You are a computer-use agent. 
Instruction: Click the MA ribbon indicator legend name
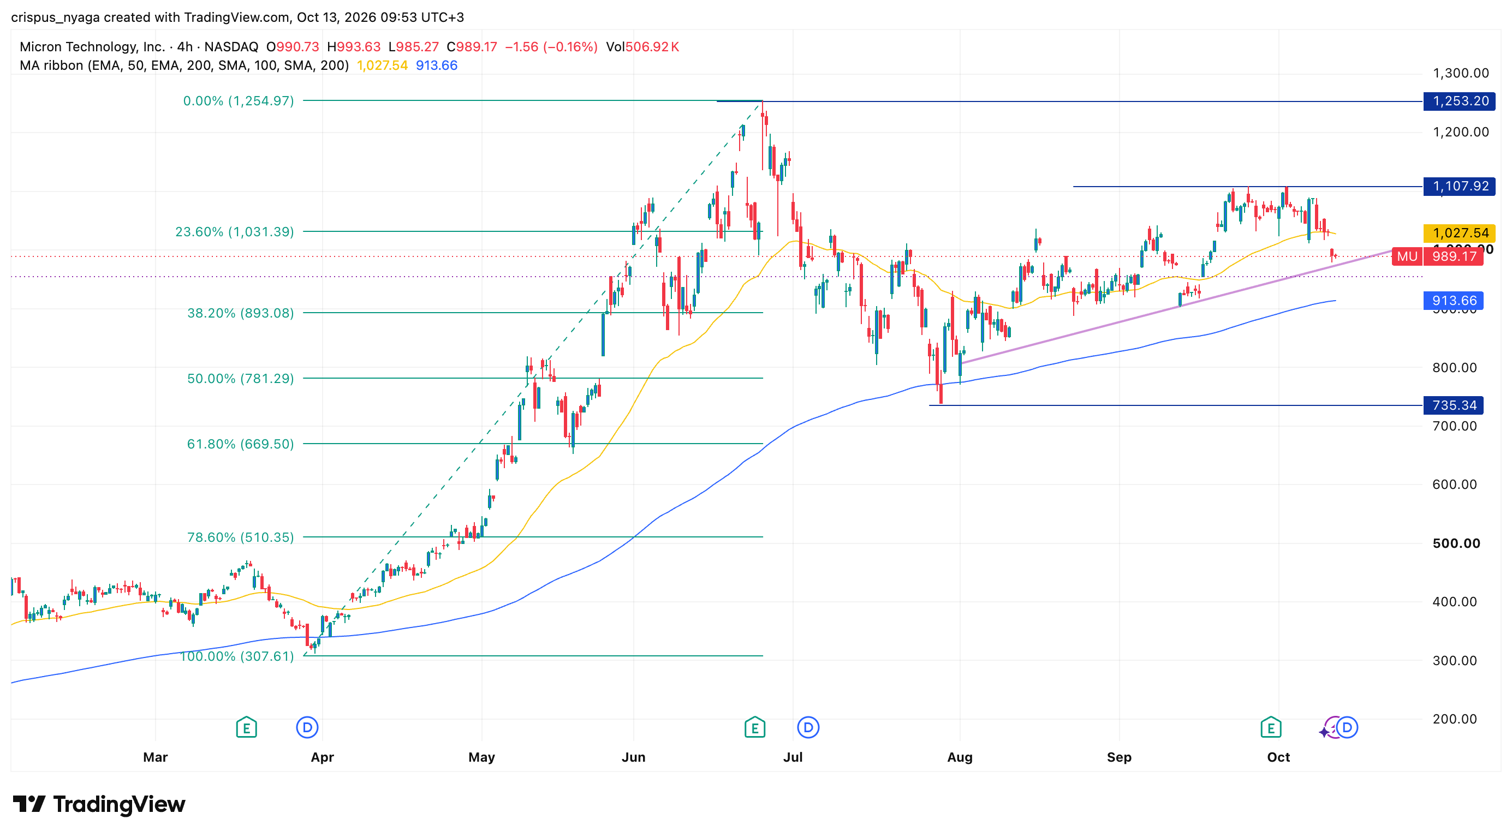184,65
